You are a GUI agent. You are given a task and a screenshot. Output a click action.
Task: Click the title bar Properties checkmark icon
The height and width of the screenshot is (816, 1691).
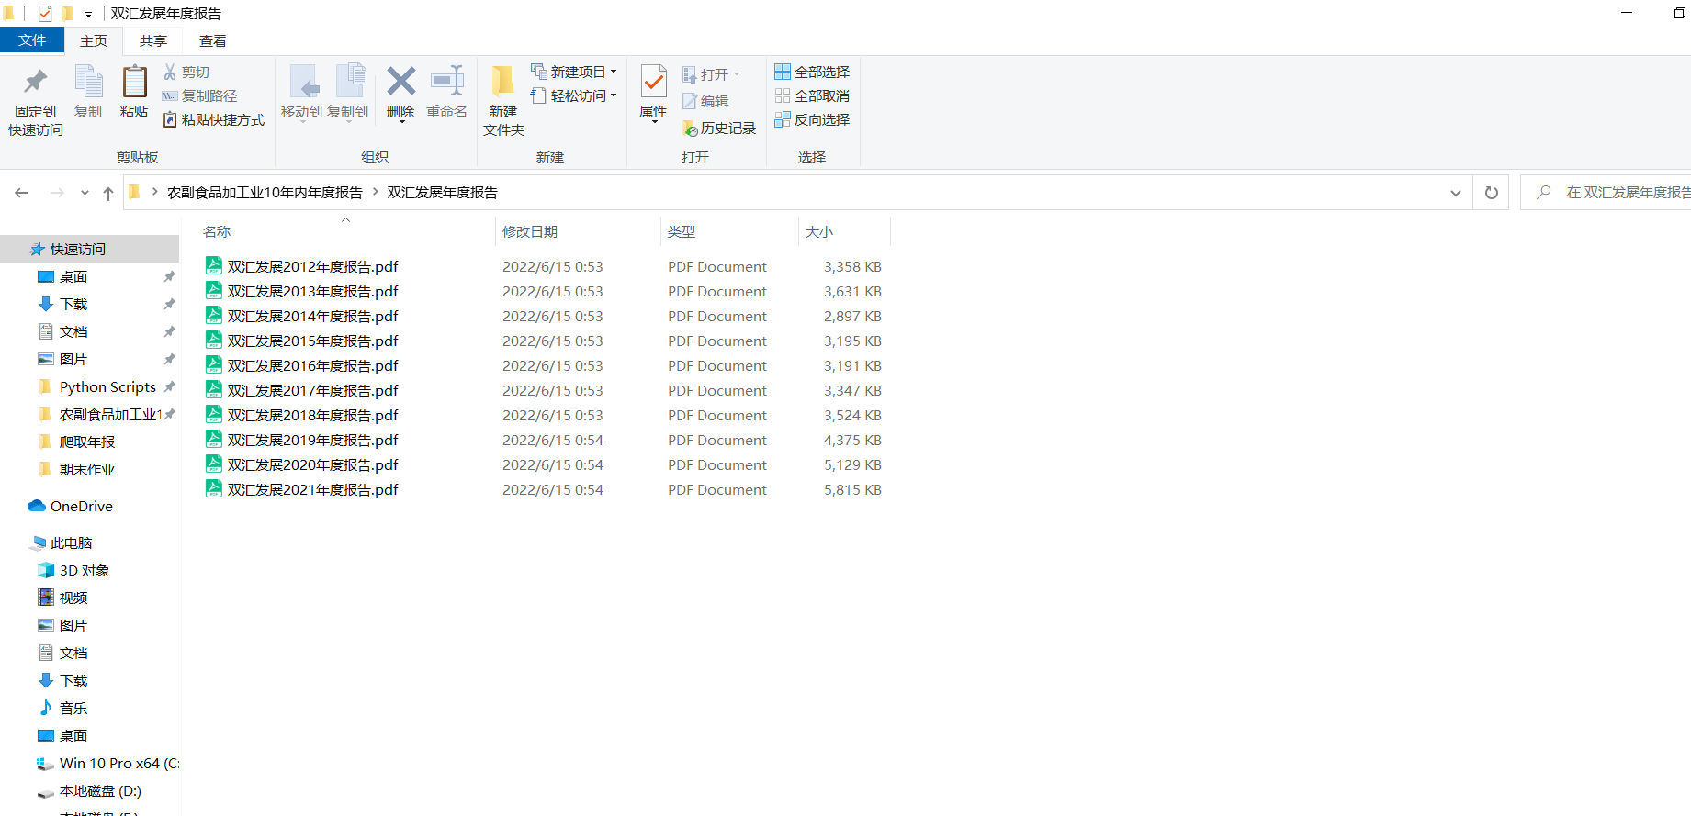click(x=45, y=14)
